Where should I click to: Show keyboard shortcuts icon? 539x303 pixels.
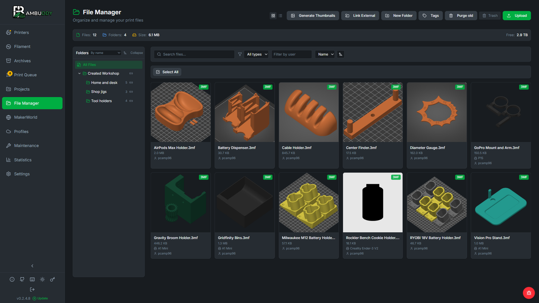(x=32, y=279)
